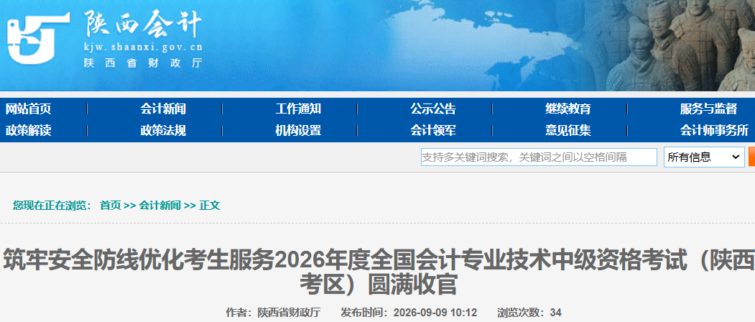Click the orange search button
The height and width of the screenshot is (322, 755).
pos(751,157)
